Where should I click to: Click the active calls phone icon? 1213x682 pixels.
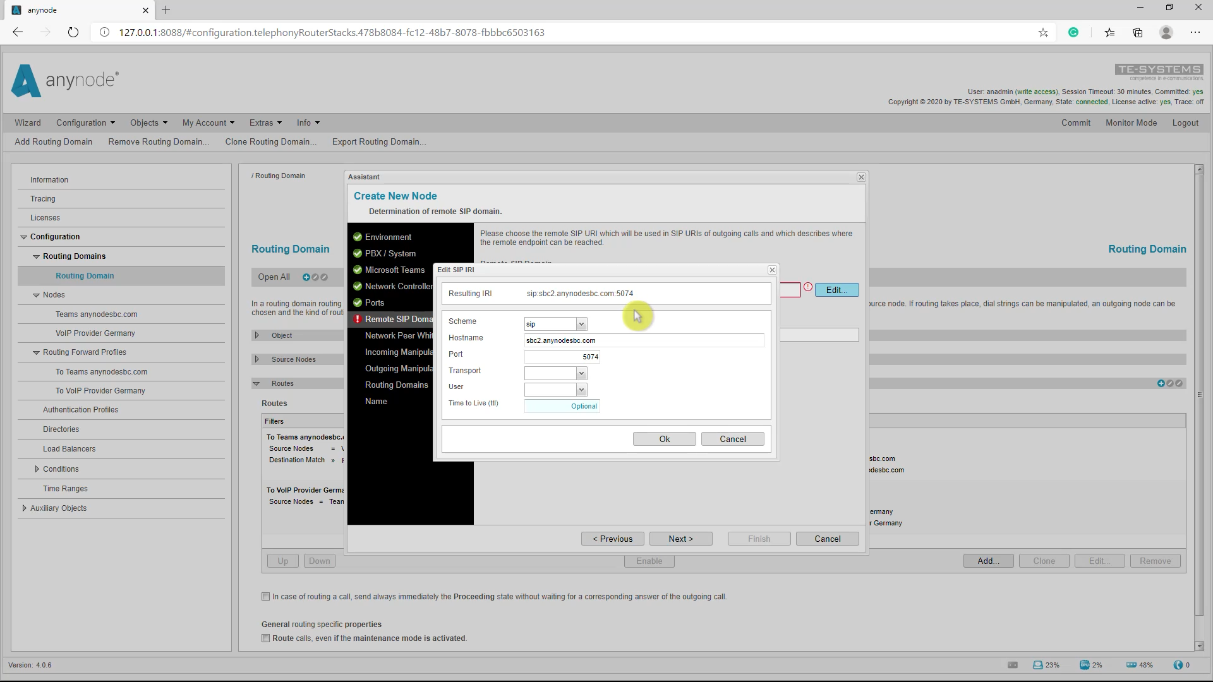click(x=1178, y=665)
